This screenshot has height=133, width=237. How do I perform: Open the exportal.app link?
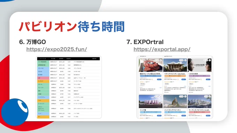162,49
